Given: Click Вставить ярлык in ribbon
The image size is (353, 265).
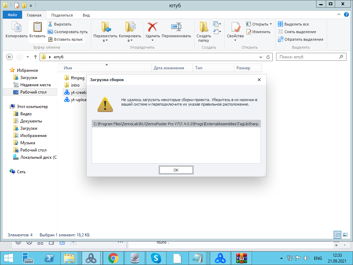Looking at the screenshot, I should [x=65, y=39].
